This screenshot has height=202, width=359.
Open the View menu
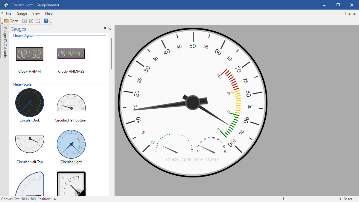click(x=36, y=13)
